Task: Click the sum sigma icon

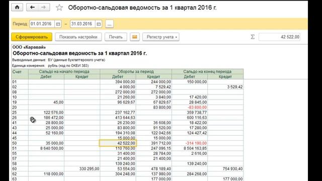Action: [253, 37]
